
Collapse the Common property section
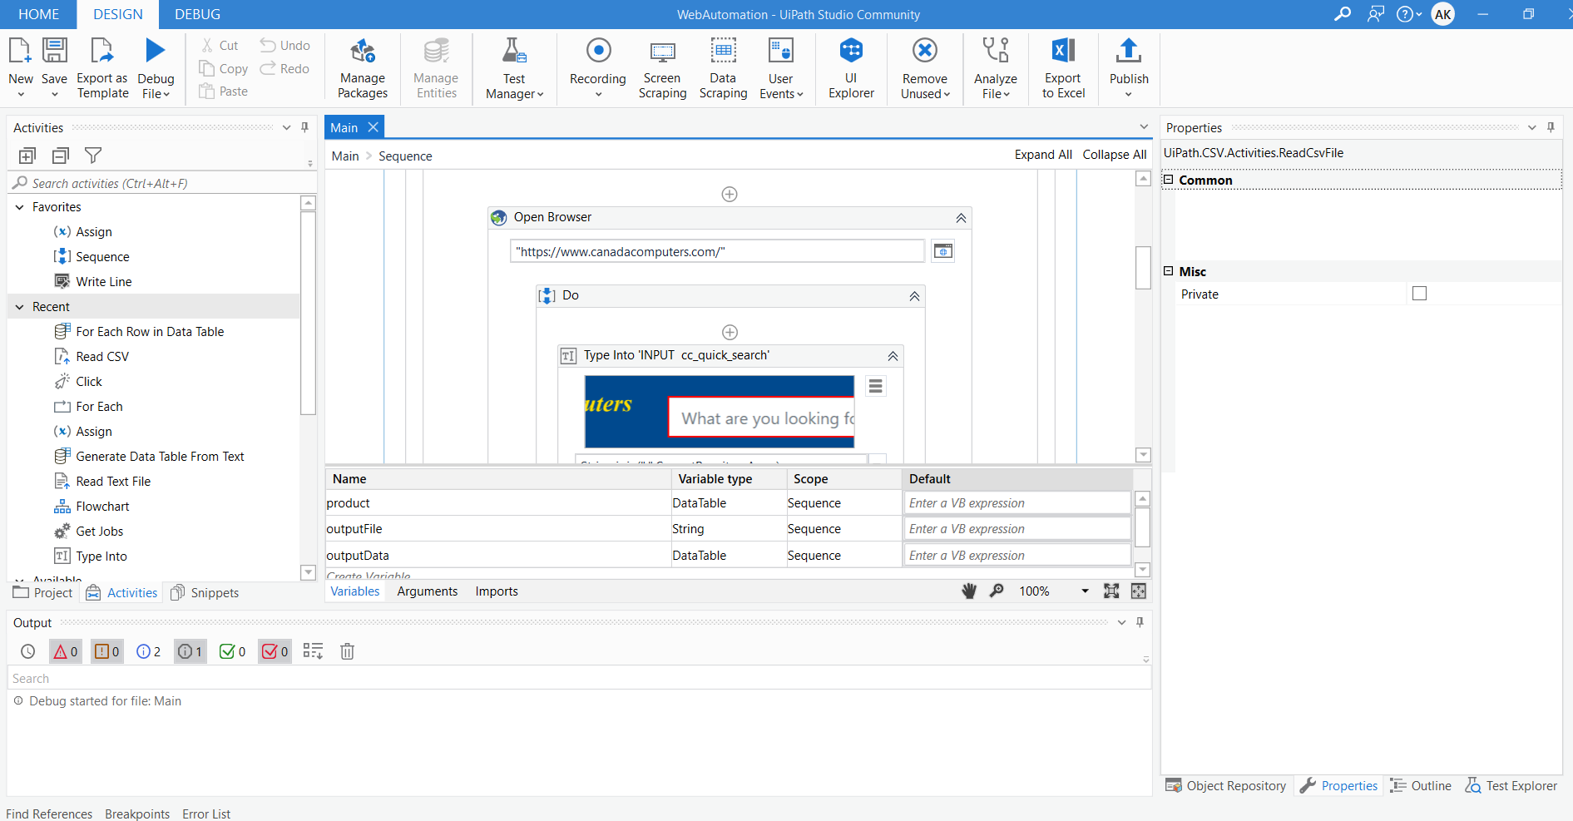[1168, 180]
